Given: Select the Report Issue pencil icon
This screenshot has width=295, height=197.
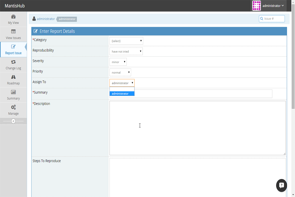Looking at the screenshot, I should [x=13, y=47].
